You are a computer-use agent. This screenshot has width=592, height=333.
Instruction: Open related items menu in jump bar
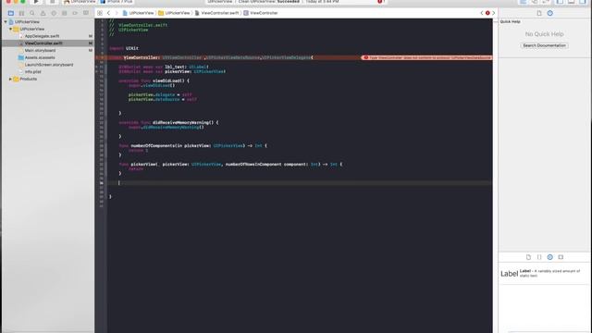pos(100,13)
